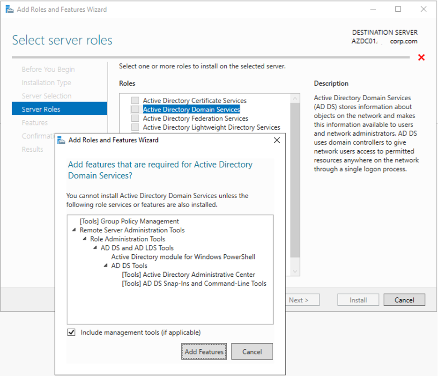This screenshot has height=376, width=438.
Task: Collapse Remote Server Administration Tools node
Action: [74, 230]
